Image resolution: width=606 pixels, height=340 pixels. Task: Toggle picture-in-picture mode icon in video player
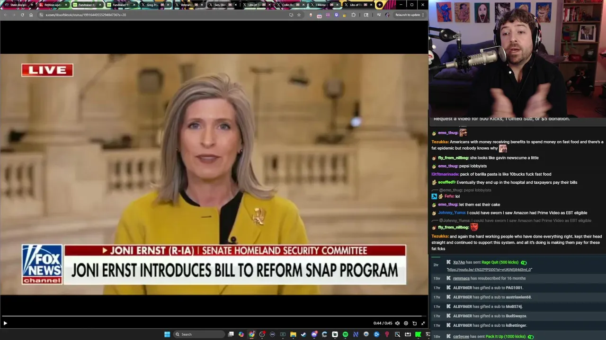click(414, 323)
